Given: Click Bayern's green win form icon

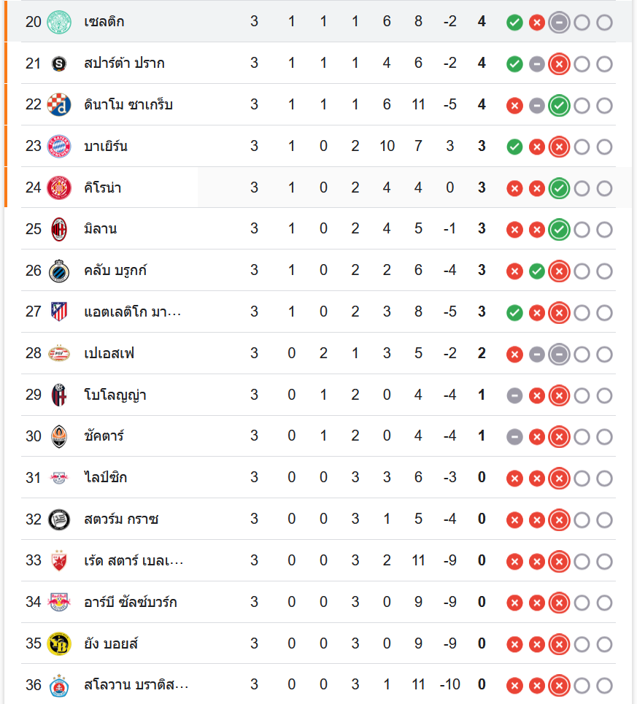Looking at the screenshot, I should pyautogui.click(x=514, y=147).
